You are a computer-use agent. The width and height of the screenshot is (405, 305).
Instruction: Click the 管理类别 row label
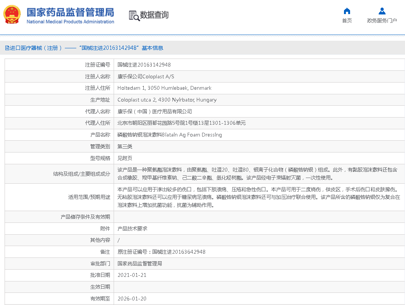click(100, 146)
